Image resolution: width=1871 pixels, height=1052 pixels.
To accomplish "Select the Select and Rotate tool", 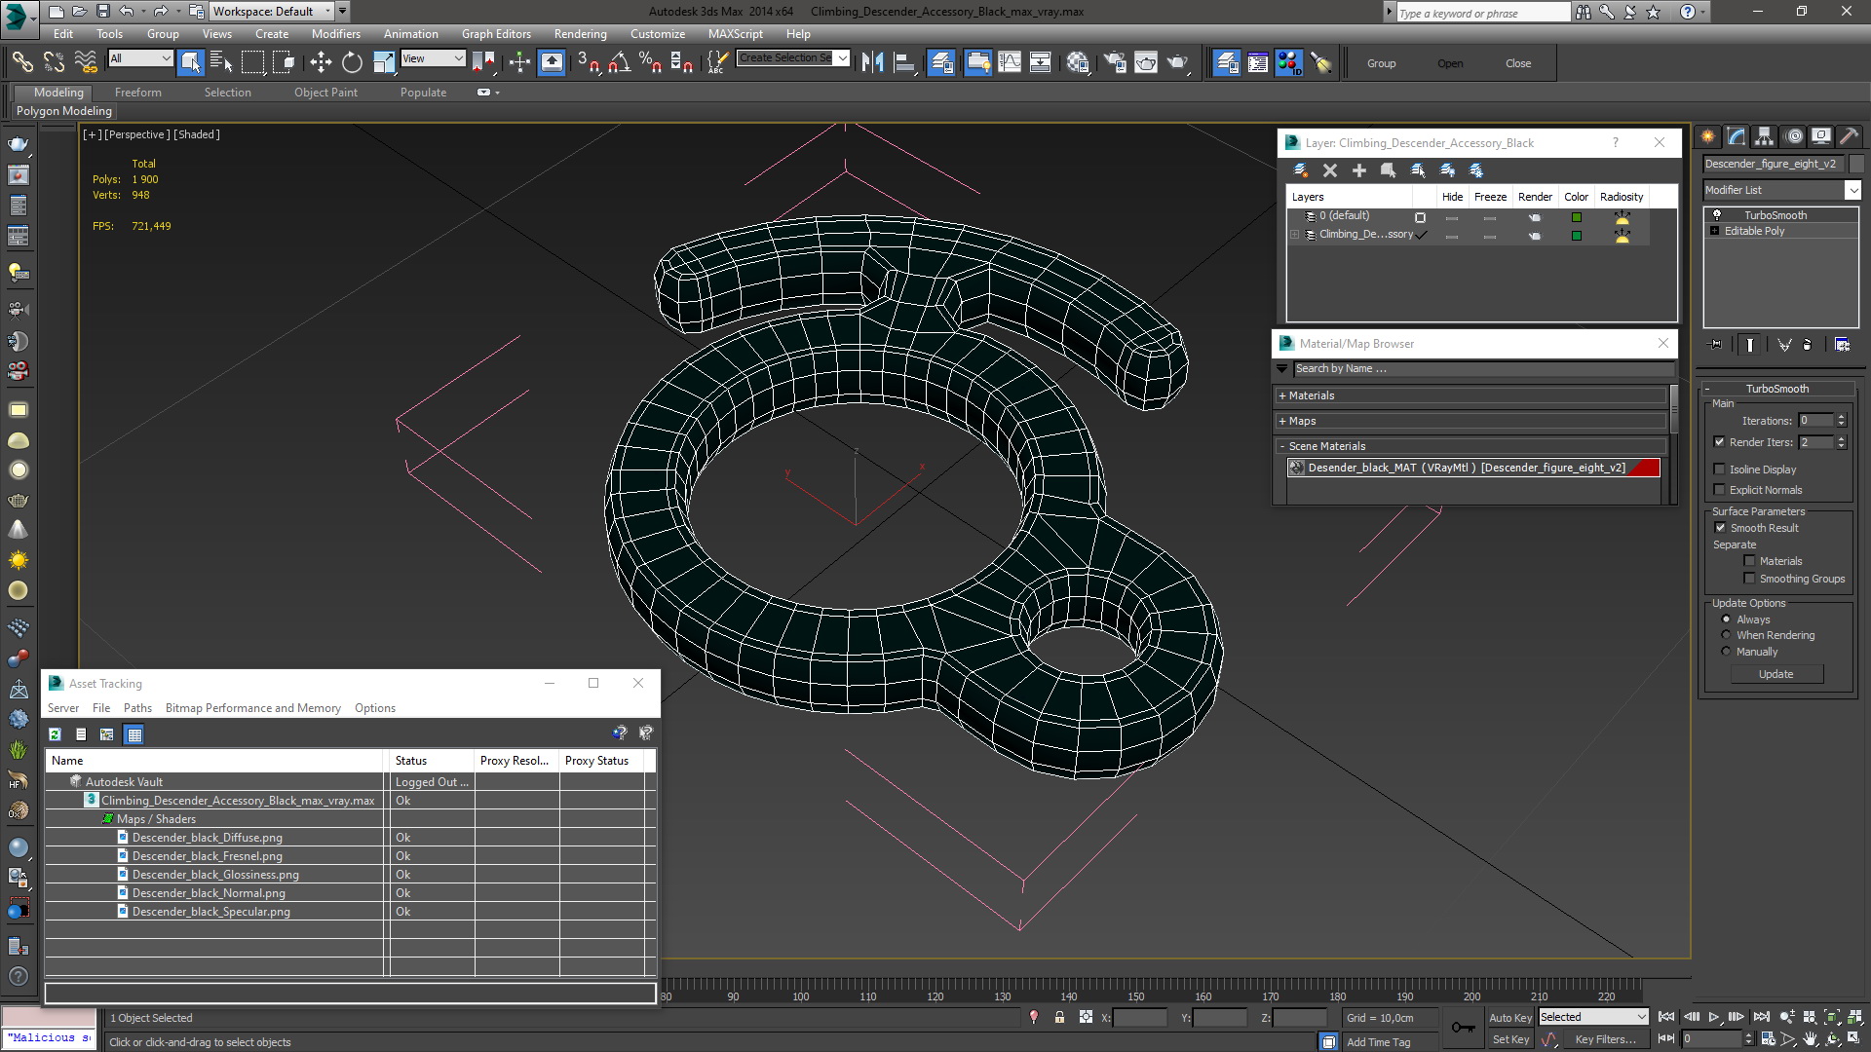I will click(352, 63).
